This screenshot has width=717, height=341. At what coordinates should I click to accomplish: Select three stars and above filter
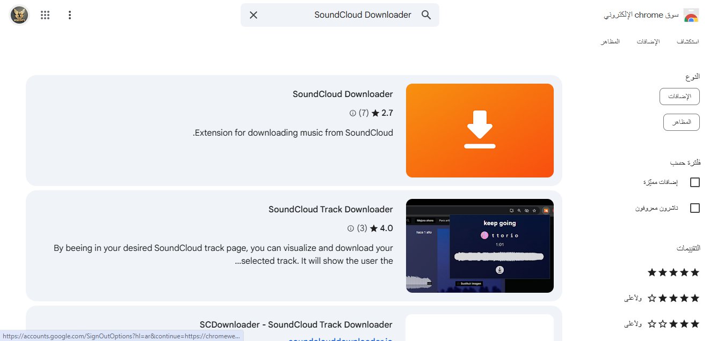click(x=673, y=324)
